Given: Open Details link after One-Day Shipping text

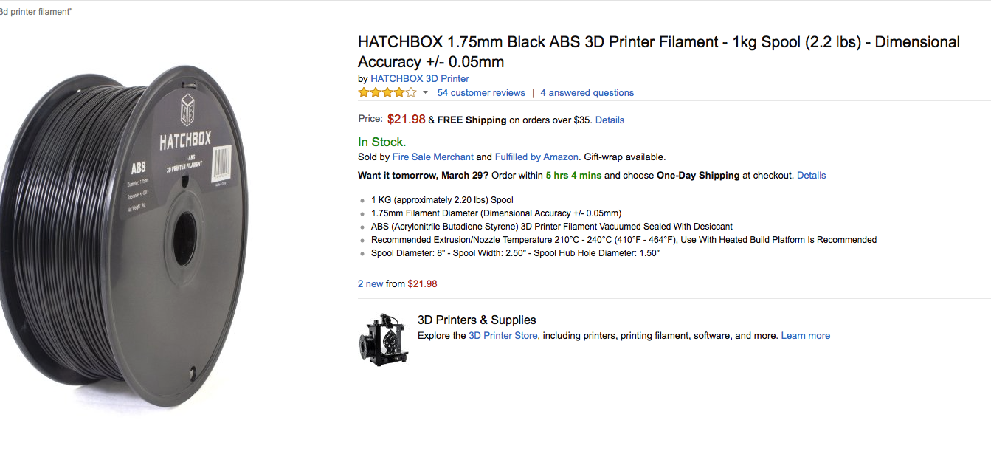Looking at the screenshot, I should click(812, 176).
